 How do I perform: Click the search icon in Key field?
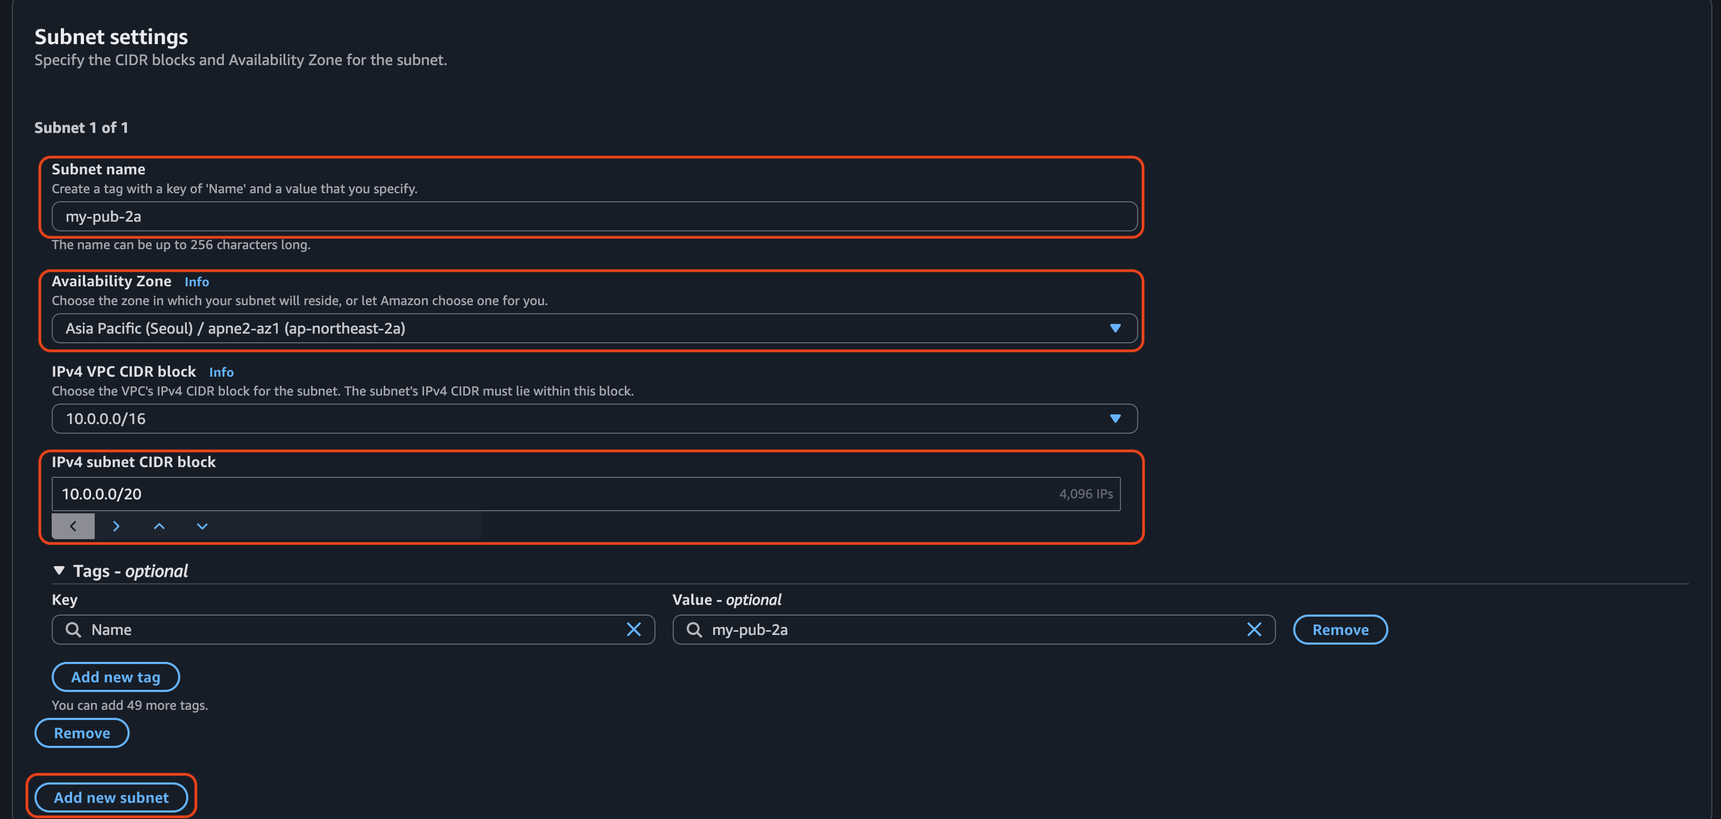click(74, 629)
